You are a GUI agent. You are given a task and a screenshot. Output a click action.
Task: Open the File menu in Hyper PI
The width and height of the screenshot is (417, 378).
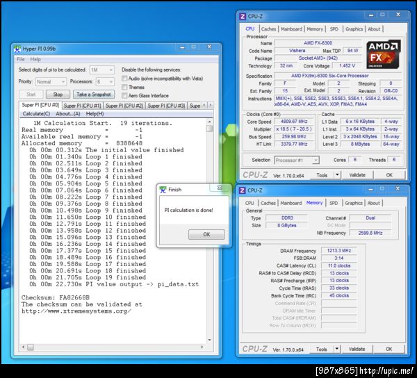click(x=20, y=59)
